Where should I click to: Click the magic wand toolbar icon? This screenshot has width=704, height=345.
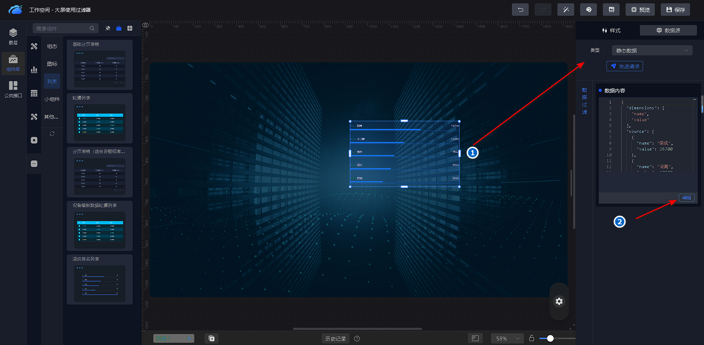(565, 10)
